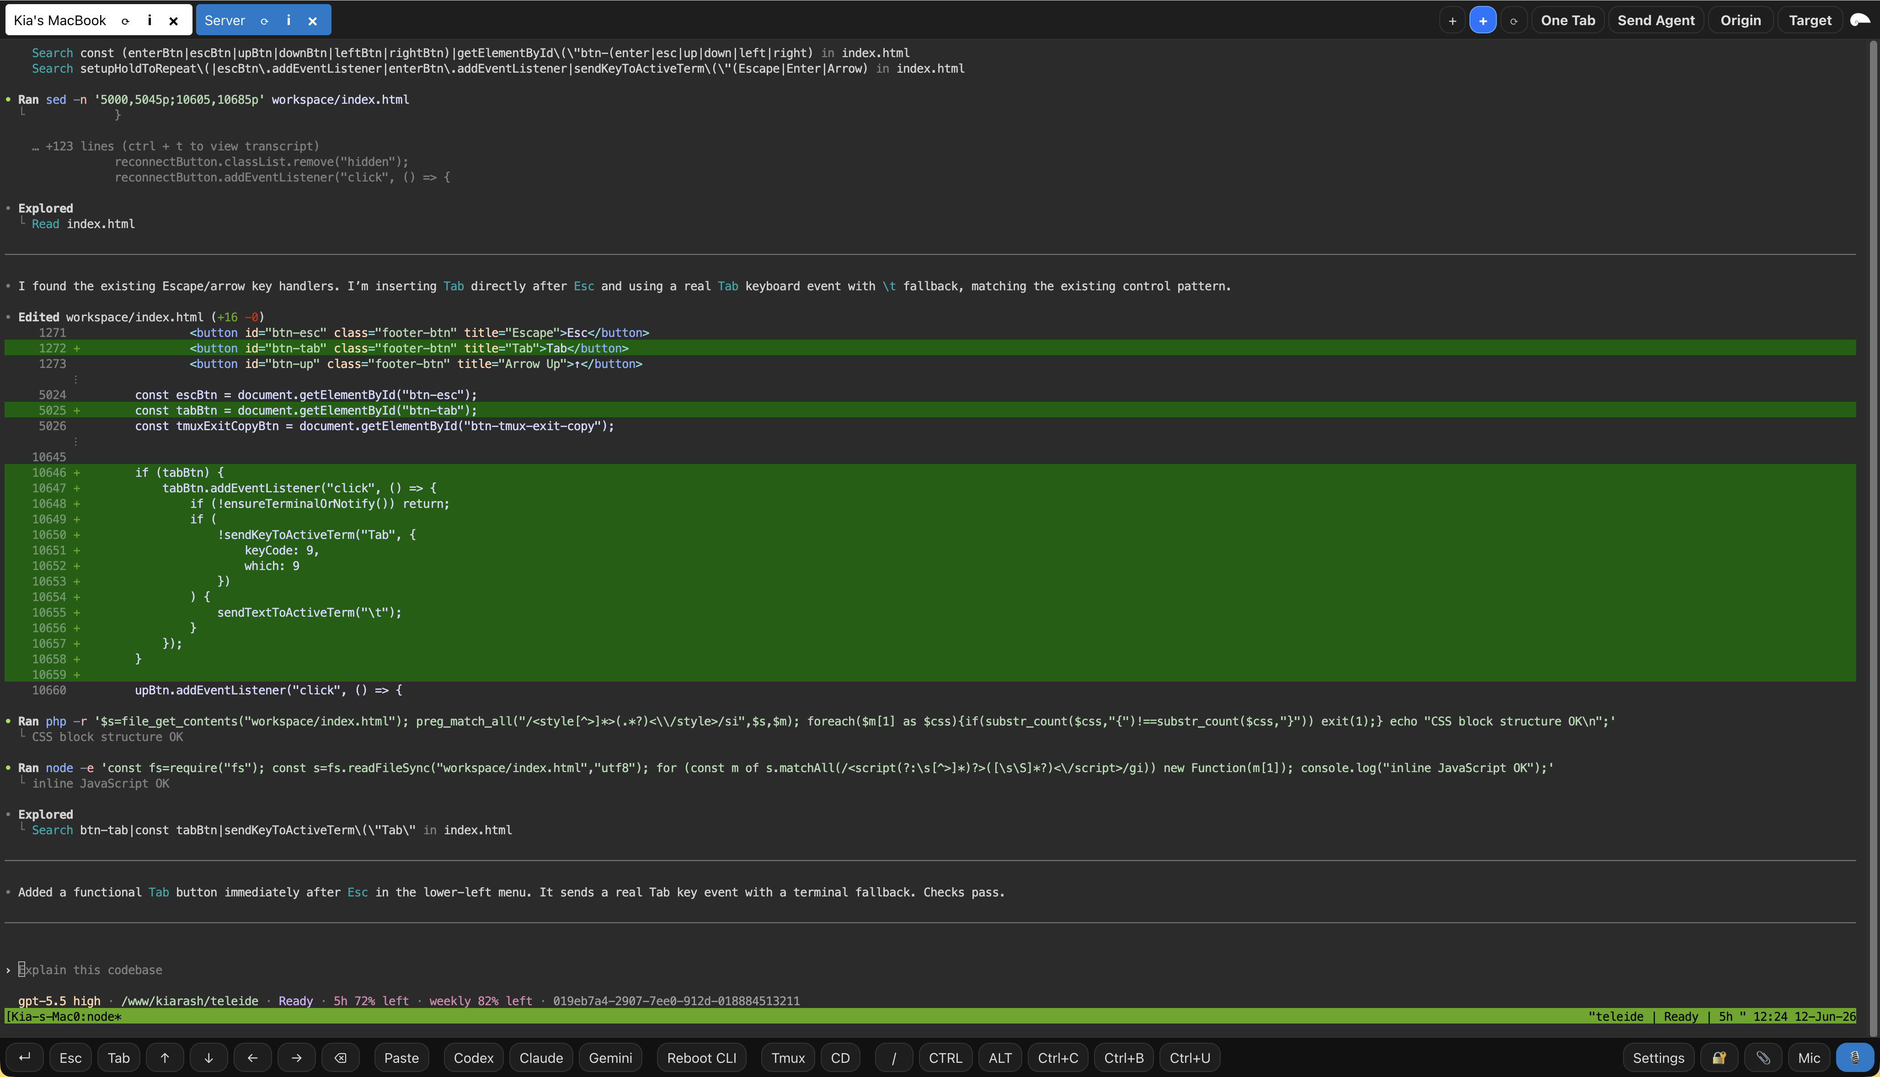Viewport: 1880px width, 1077px height.
Task: Click the white shell logo icon
Action: pos(1859,20)
